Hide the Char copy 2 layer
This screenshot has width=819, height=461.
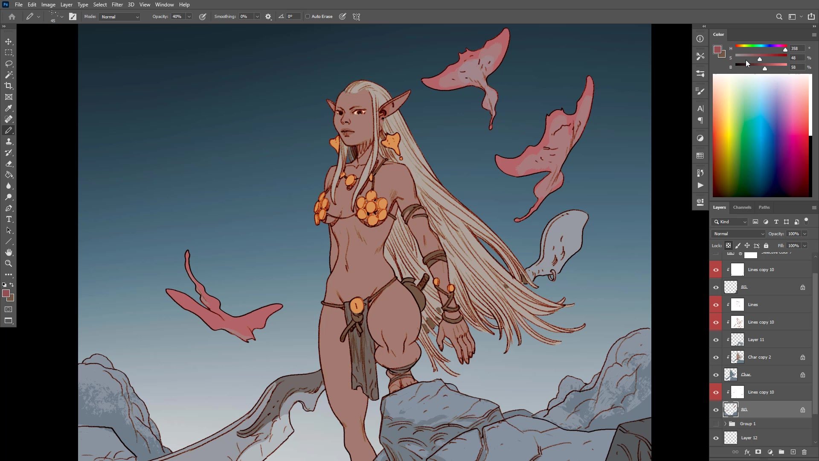pos(716,357)
